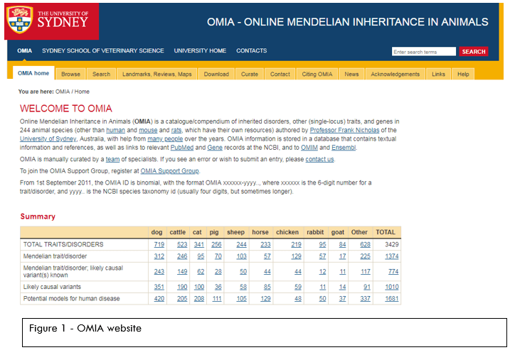Open cattle Mendelian trait count 246

(182, 256)
